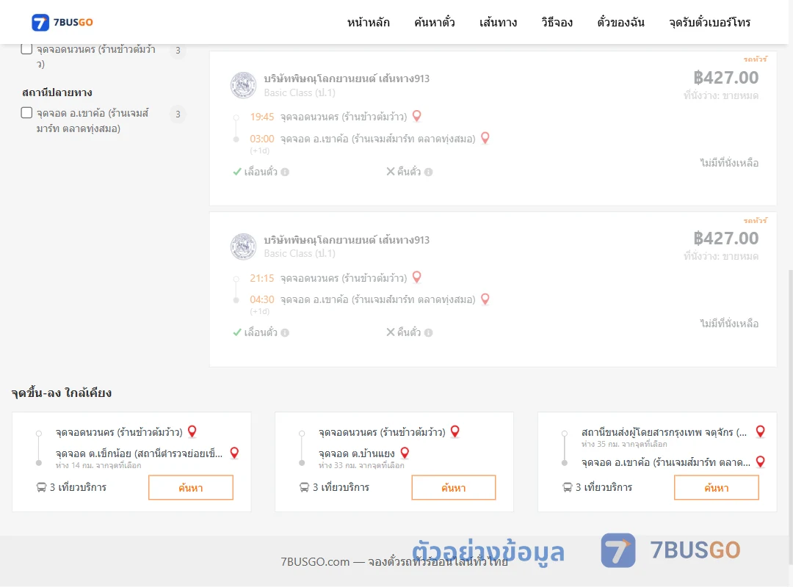Click the operator logo of the 21:15 trip
This screenshot has width=793, height=587.
243,247
